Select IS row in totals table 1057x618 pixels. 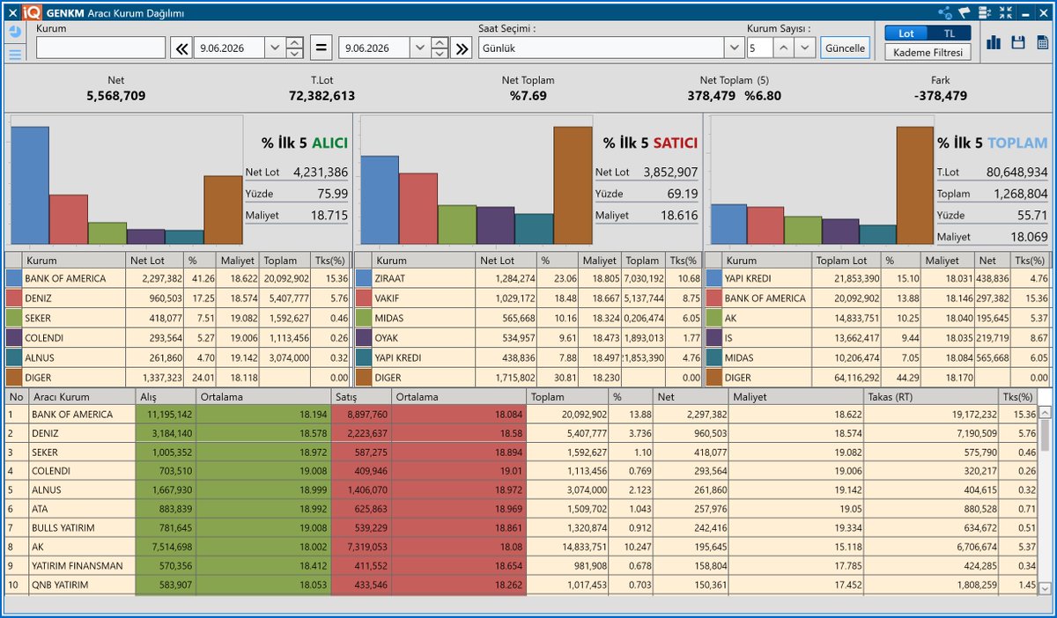click(x=878, y=338)
